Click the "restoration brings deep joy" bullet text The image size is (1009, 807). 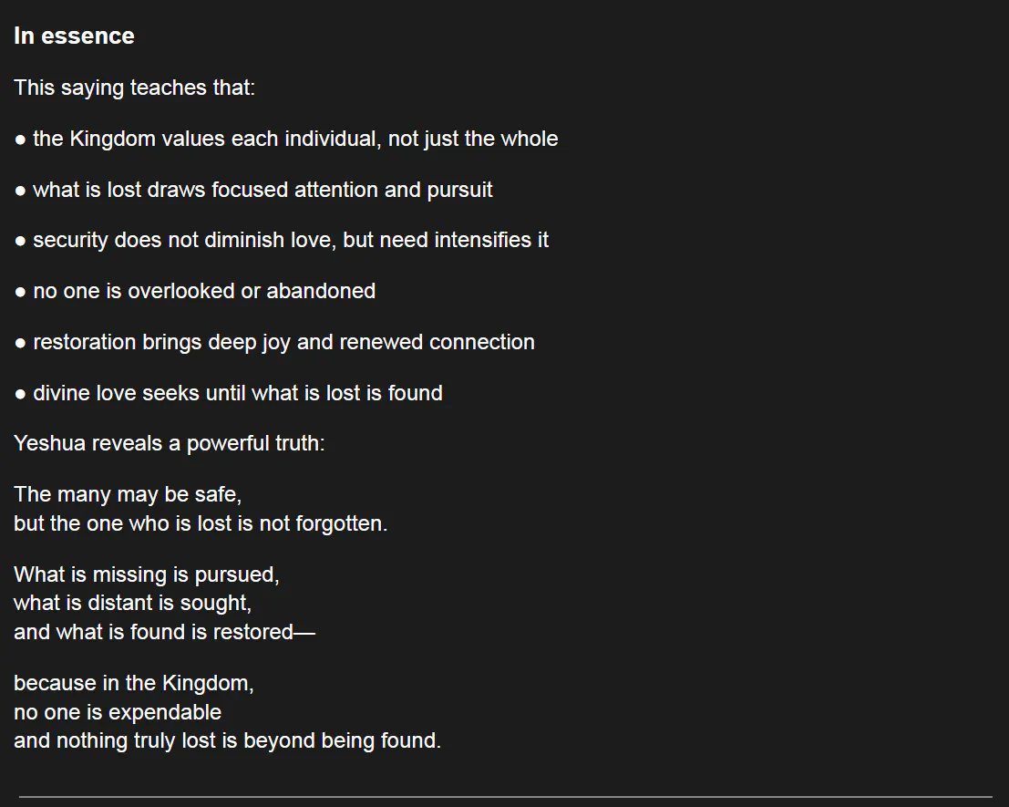click(283, 342)
